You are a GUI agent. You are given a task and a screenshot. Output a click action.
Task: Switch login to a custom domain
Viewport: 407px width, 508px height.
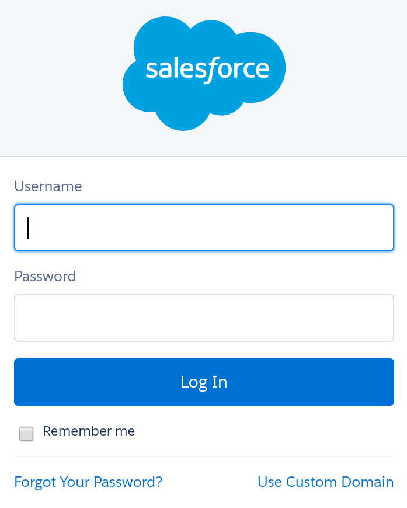[x=325, y=482]
